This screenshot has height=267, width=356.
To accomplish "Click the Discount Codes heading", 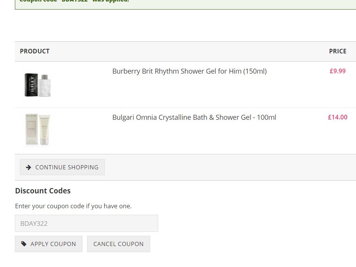I will [43, 191].
